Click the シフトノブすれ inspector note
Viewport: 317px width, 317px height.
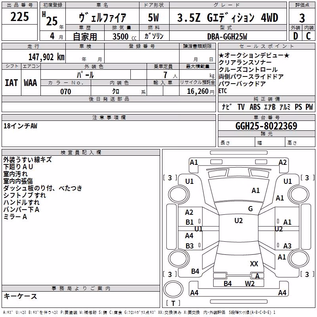coord(25,195)
